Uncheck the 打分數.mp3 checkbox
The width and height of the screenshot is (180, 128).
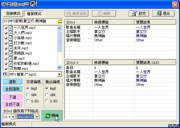[6, 43]
